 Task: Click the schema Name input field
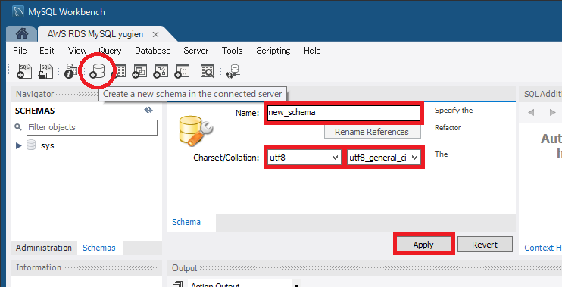click(344, 113)
